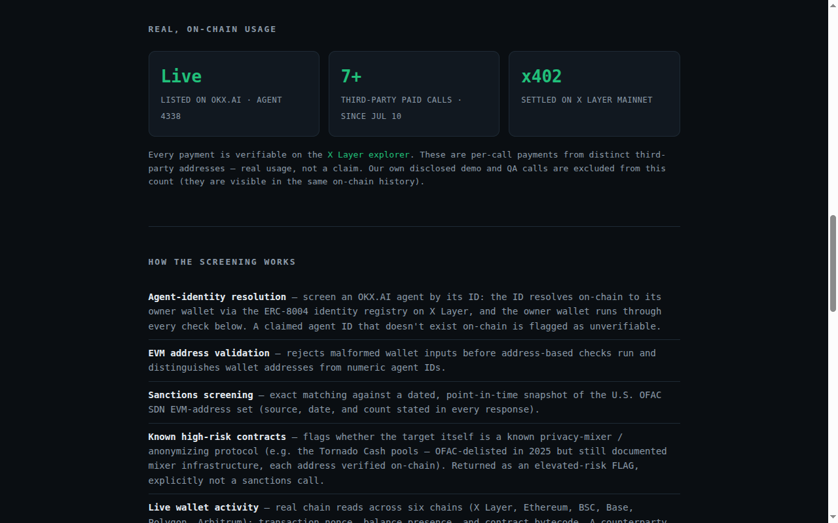Click the Listed on OKX.AI Agent 4338 label
838x523 pixels.
click(221, 108)
